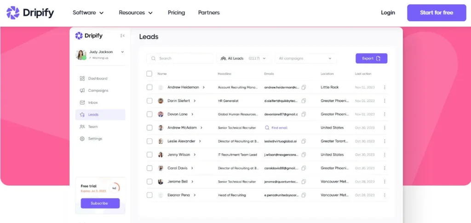The image size is (471, 223).
Task: Tick the select-all checkbox in table header
Action: 149,74
